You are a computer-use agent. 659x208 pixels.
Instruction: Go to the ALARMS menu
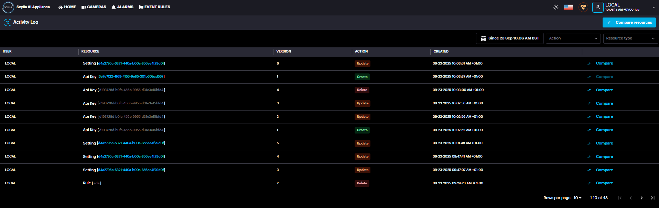(122, 7)
